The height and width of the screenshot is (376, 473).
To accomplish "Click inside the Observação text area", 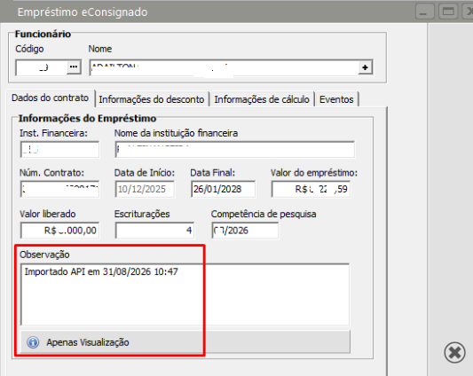I will (x=185, y=294).
